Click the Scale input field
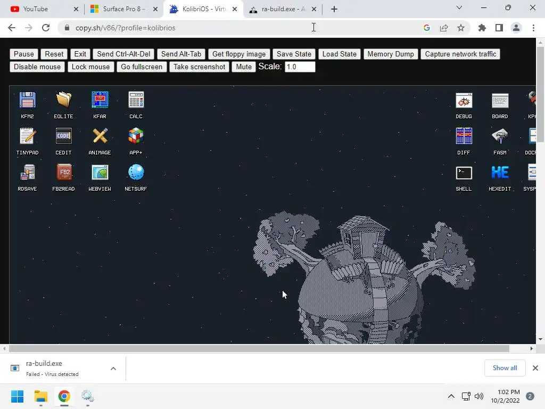 tap(300, 67)
